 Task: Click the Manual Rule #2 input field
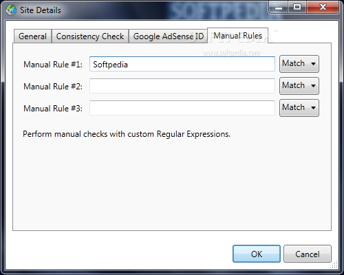pyautogui.click(x=182, y=86)
